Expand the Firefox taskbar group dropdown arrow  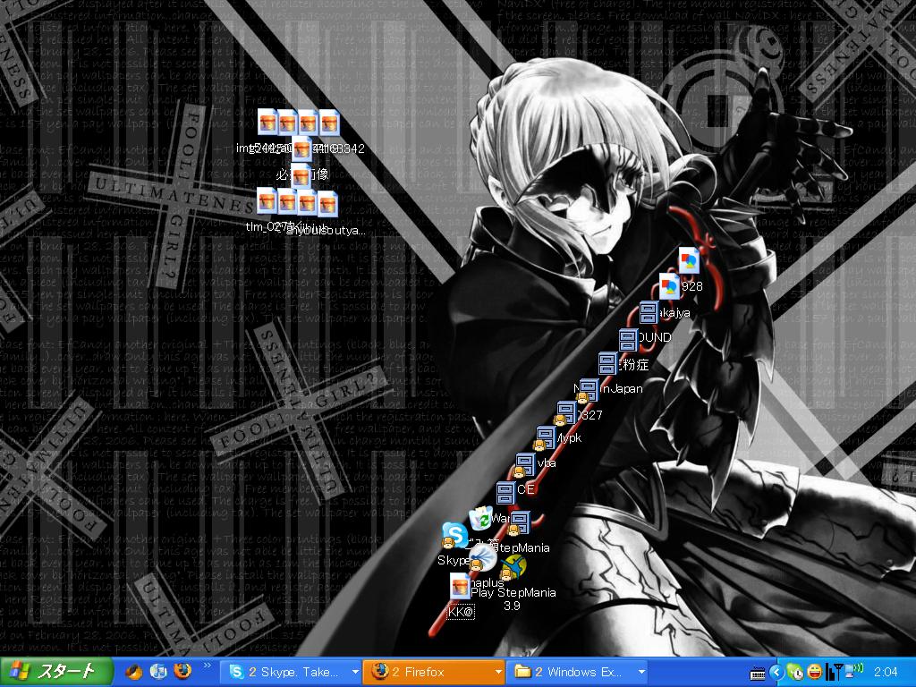click(497, 673)
